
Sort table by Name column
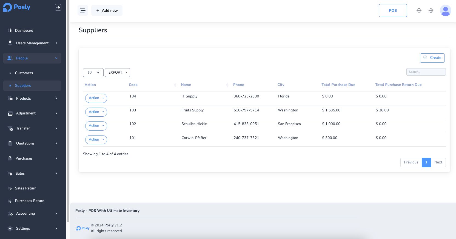click(186, 85)
